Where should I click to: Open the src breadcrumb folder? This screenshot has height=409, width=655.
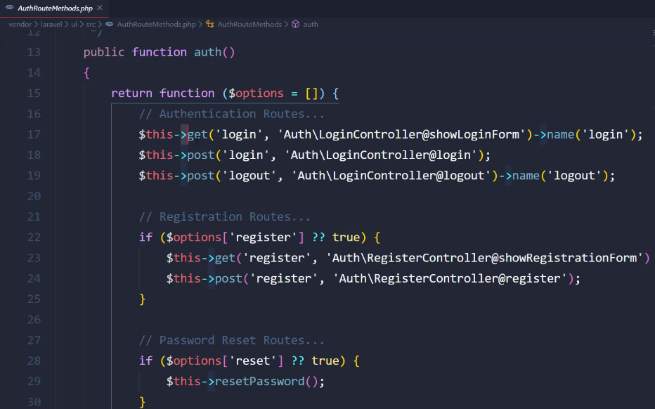pos(91,24)
